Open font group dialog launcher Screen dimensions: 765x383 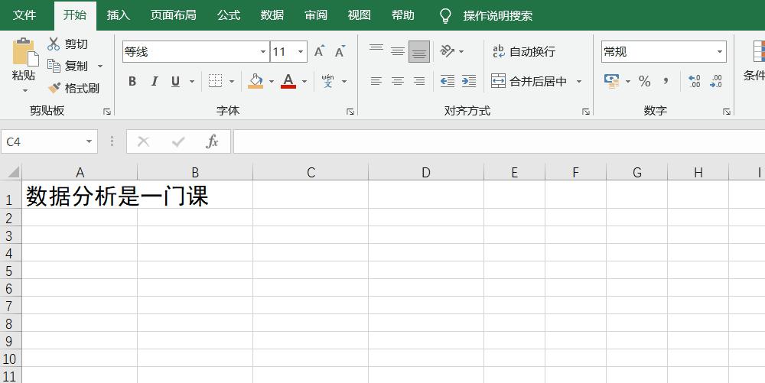pos(350,112)
